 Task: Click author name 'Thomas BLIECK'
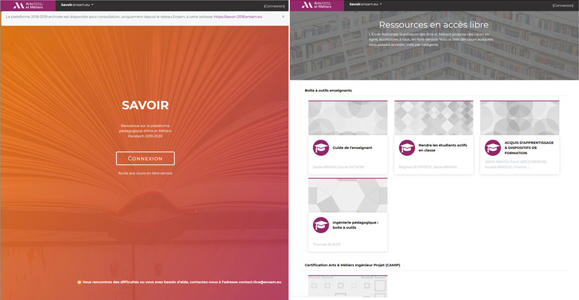pyautogui.click(x=327, y=244)
